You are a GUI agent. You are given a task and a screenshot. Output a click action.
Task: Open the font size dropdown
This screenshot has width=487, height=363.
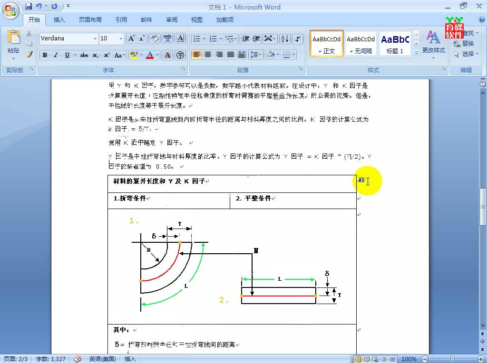(x=121, y=38)
